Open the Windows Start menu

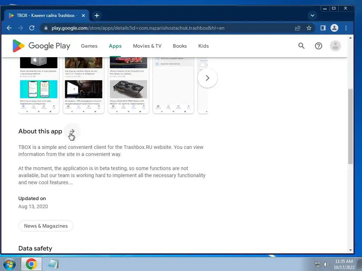coord(10,264)
